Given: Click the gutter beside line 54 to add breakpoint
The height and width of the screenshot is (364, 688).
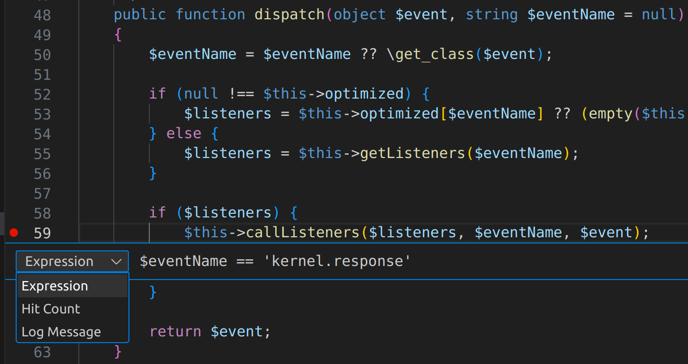Looking at the screenshot, I should 14,133.
